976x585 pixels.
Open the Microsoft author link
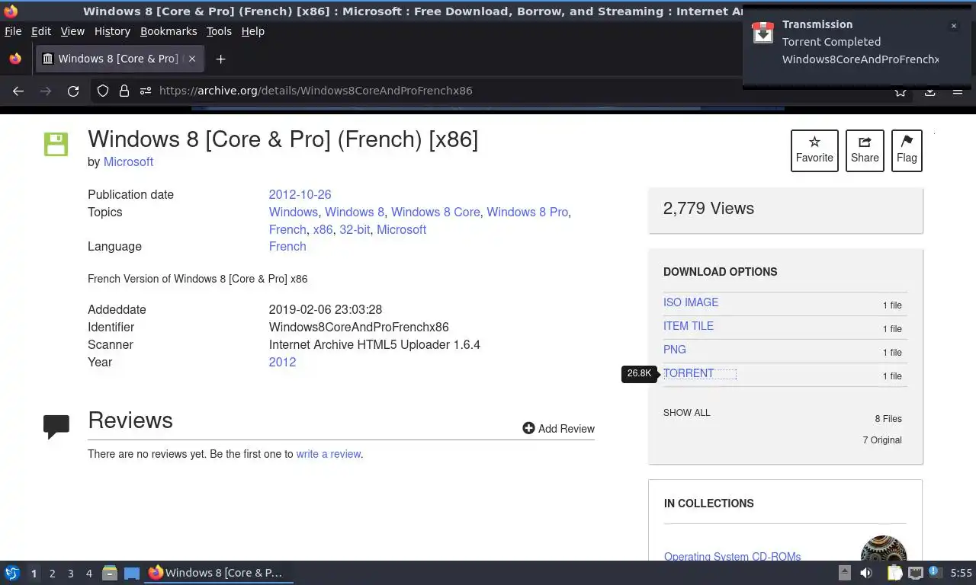click(128, 161)
